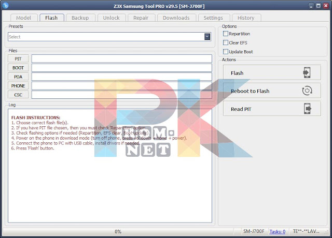Check the Update Boot option

click(226, 52)
